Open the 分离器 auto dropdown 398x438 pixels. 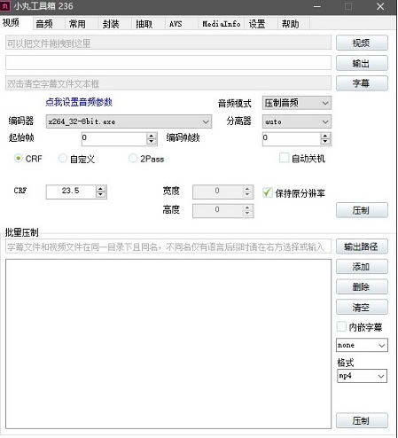tap(297, 121)
